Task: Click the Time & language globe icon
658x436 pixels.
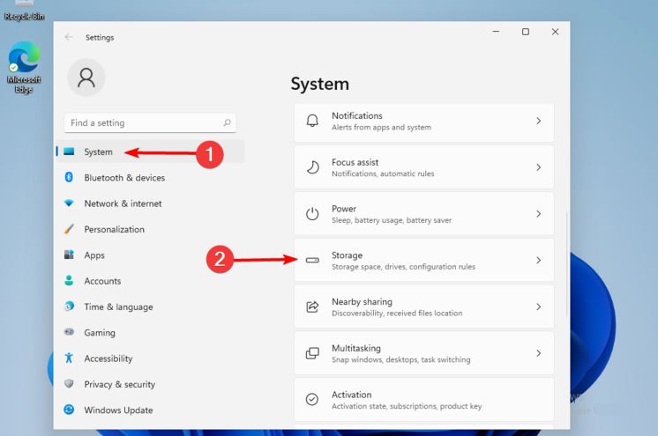Action: coord(69,307)
